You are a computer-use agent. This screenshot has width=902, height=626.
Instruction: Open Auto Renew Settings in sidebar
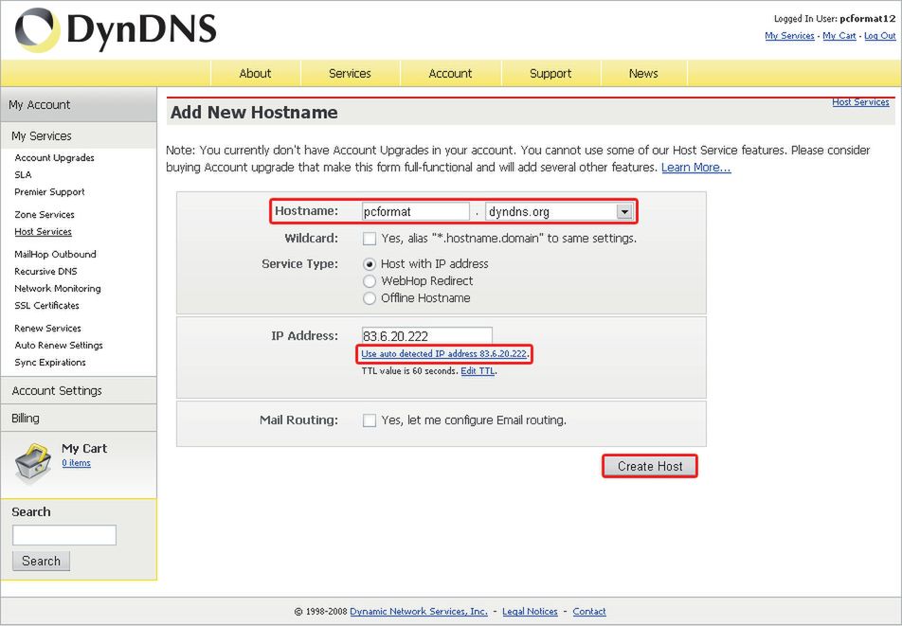click(x=59, y=346)
